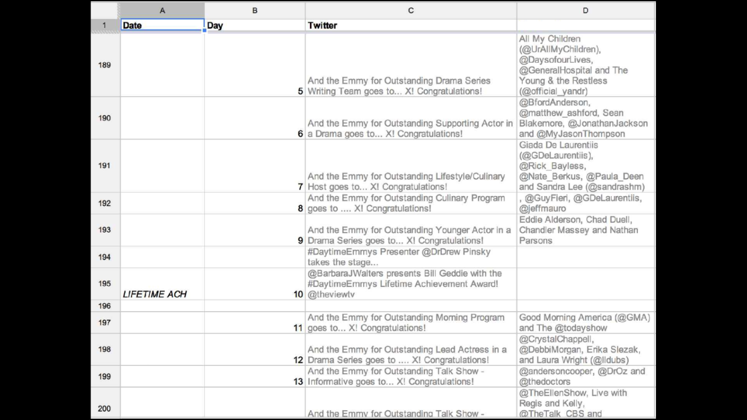Select row header 191
The width and height of the screenshot is (747, 420).
(105, 166)
